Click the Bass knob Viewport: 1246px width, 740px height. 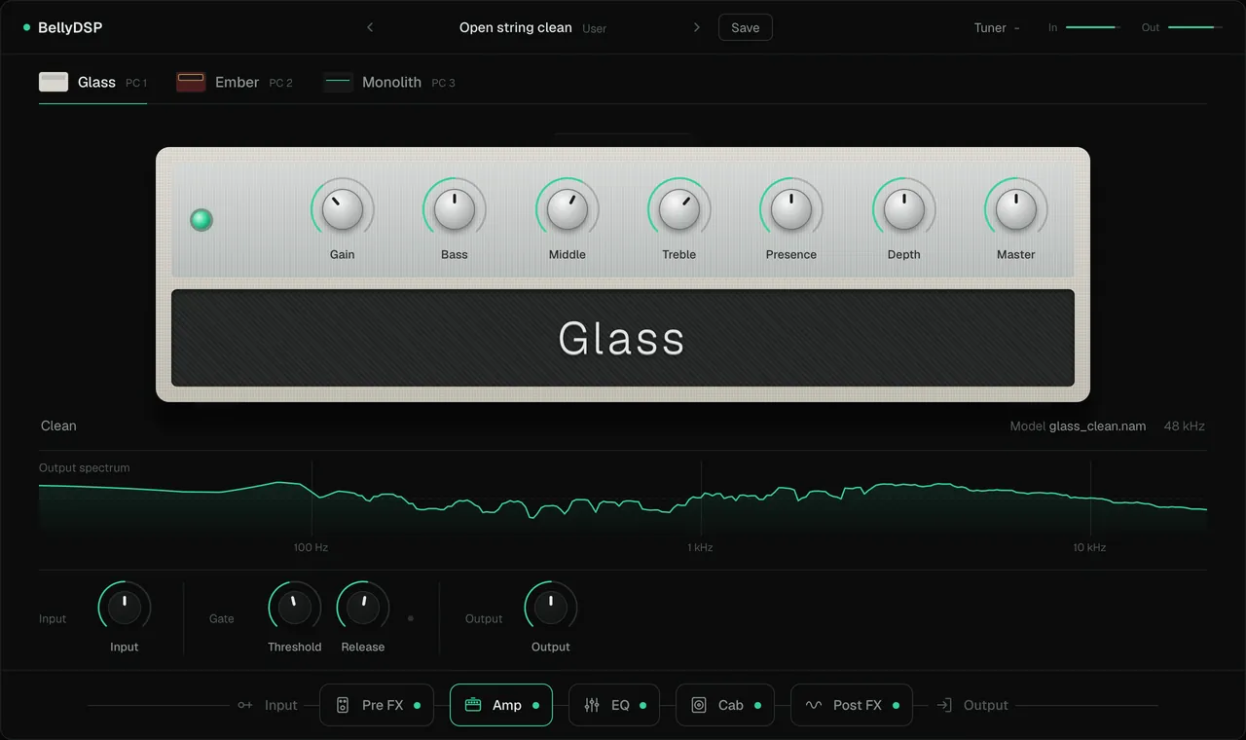click(455, 209)
